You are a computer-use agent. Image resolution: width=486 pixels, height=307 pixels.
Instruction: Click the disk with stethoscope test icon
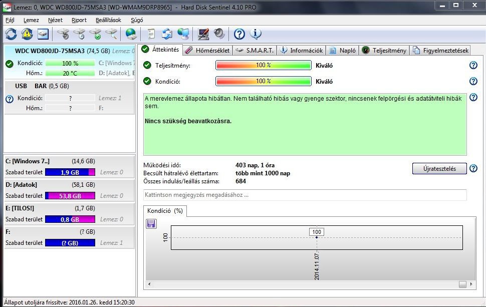(x=64, y=34)
